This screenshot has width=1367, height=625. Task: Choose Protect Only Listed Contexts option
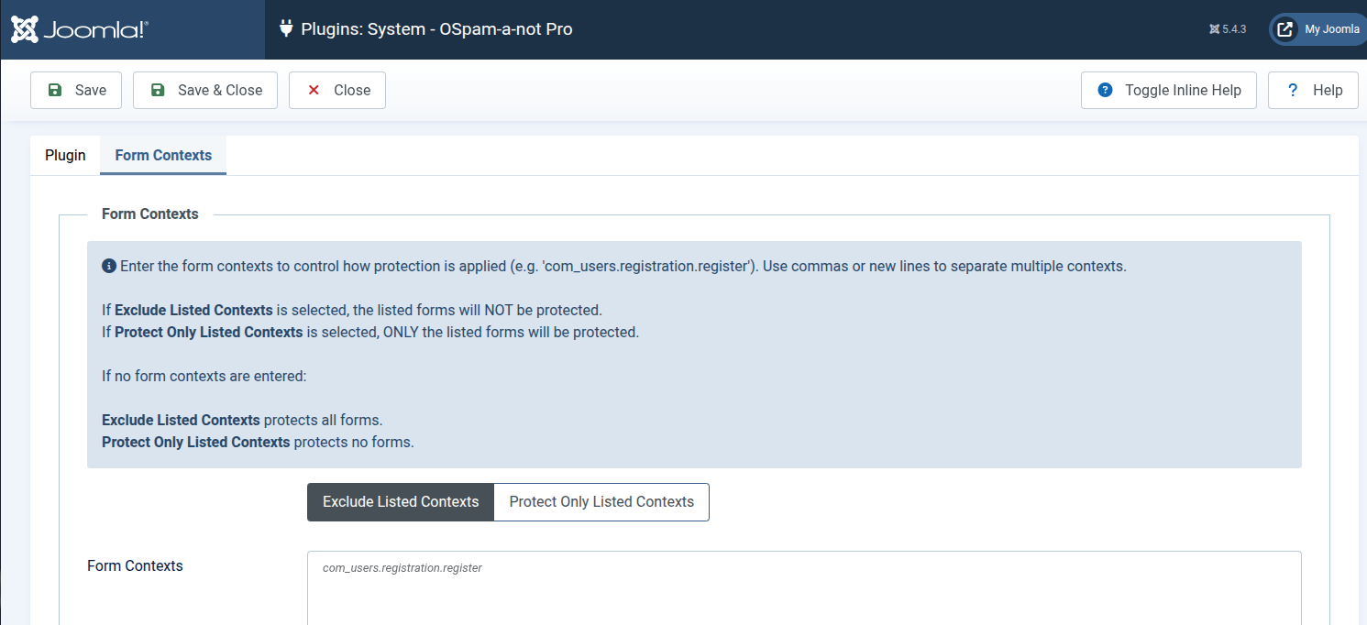tap(601, 502)
